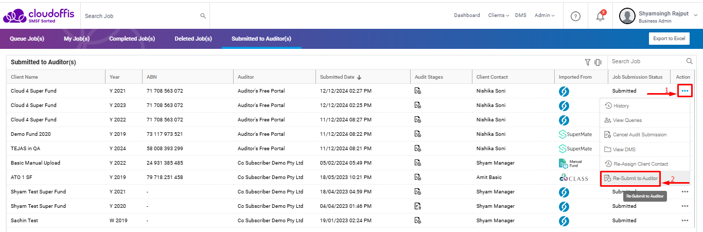The width and height of the screenshot is (703, 232).
Task: Select Re-Assign Client Contact menu entry
Action: (x=644, y=164)
